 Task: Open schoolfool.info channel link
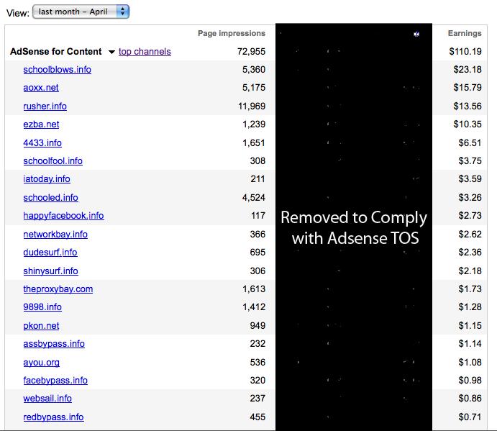pyautogui.click(x=53, y=160)
